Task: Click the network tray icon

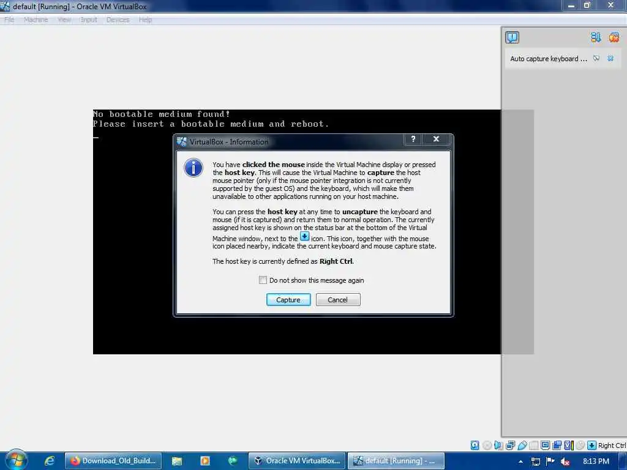Action: point(535,461)
